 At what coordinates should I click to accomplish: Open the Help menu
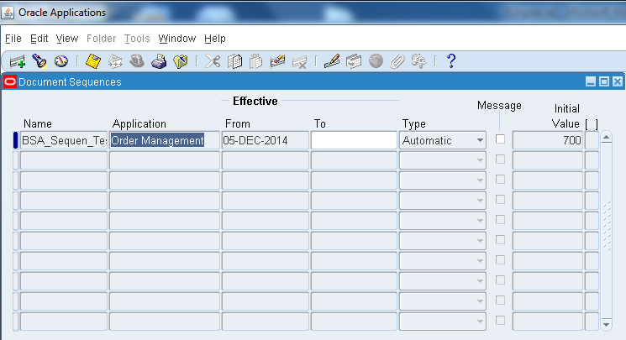215,39
